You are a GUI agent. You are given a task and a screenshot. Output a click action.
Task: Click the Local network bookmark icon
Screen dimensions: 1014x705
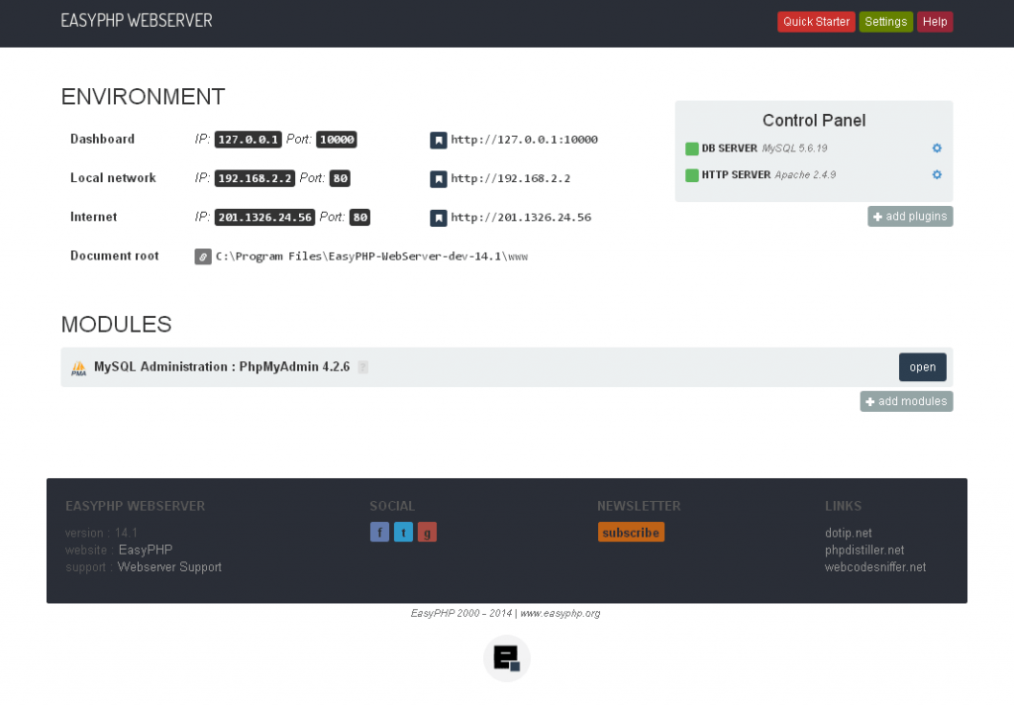tap(438, 179)
